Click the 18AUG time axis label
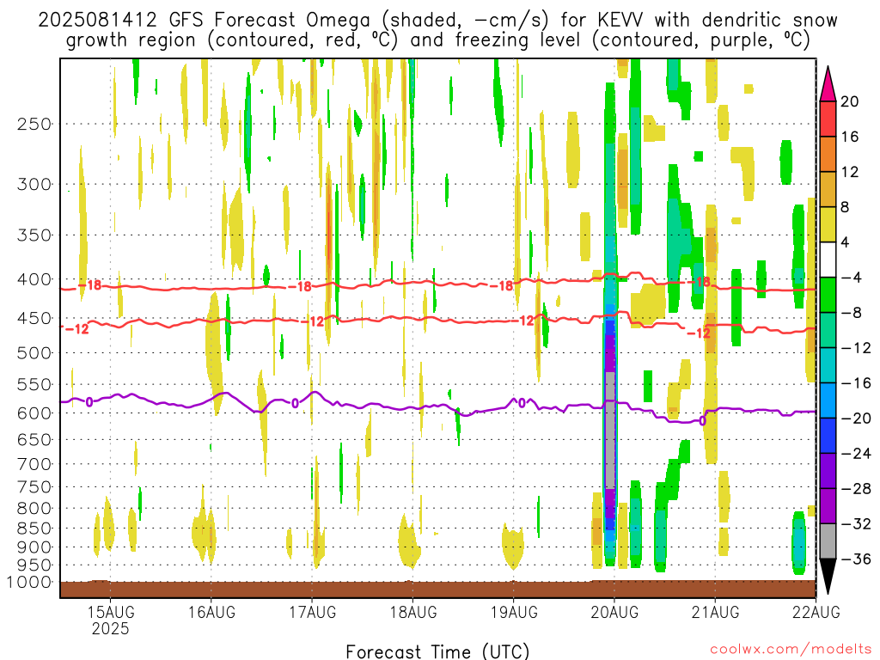The height and width of the screenshot is (660, 880). coord(413,612)
